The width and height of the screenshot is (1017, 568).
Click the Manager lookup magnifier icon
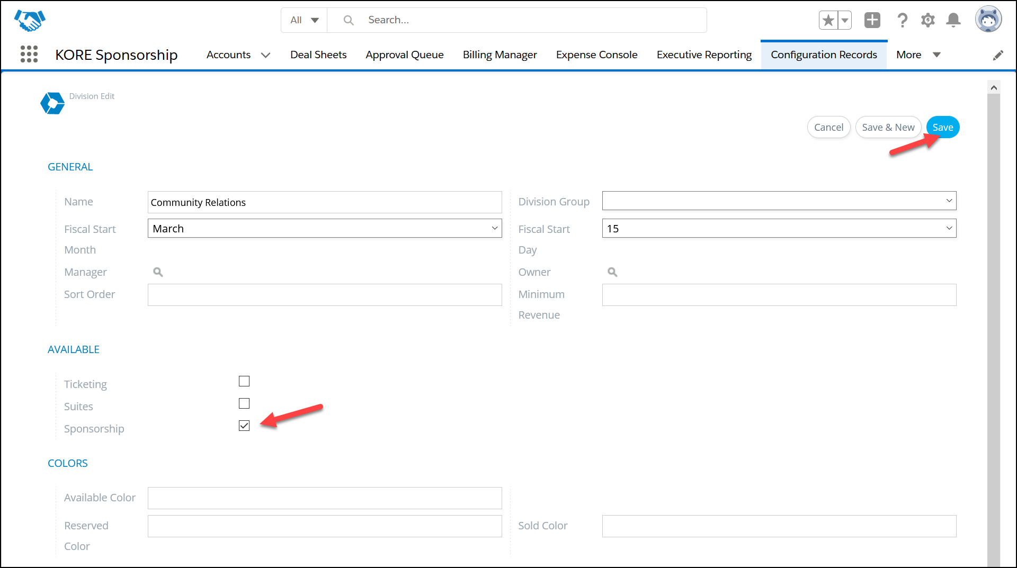click(x=158, y=272)
